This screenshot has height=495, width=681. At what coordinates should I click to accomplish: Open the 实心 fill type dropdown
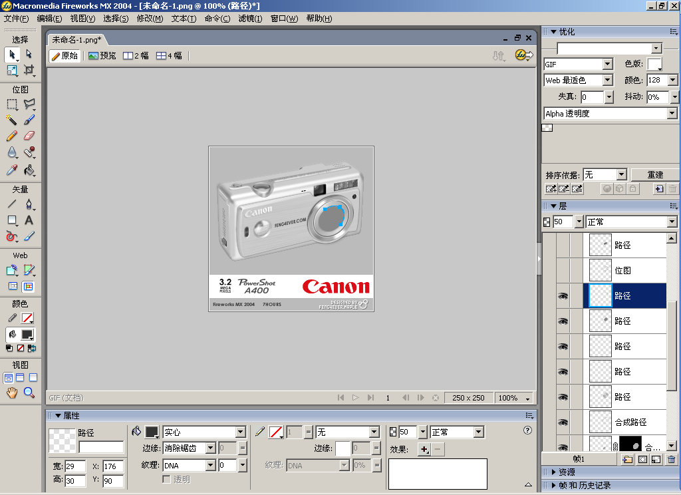click(240, 432)
